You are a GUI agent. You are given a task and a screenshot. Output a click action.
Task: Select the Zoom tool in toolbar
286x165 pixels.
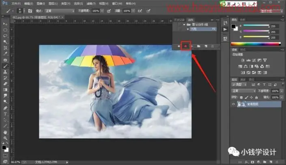click(x=5, y=138)
